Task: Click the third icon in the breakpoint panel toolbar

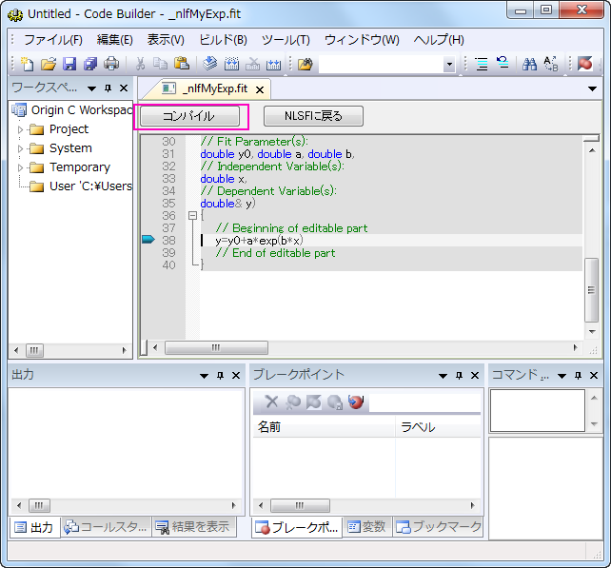Action: coord(314,402)
